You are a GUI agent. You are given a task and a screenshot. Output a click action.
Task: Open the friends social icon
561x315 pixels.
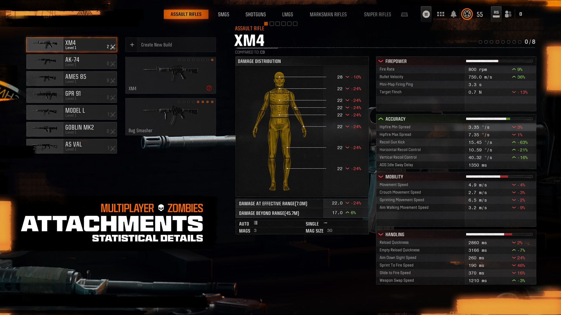click(508, 14)
